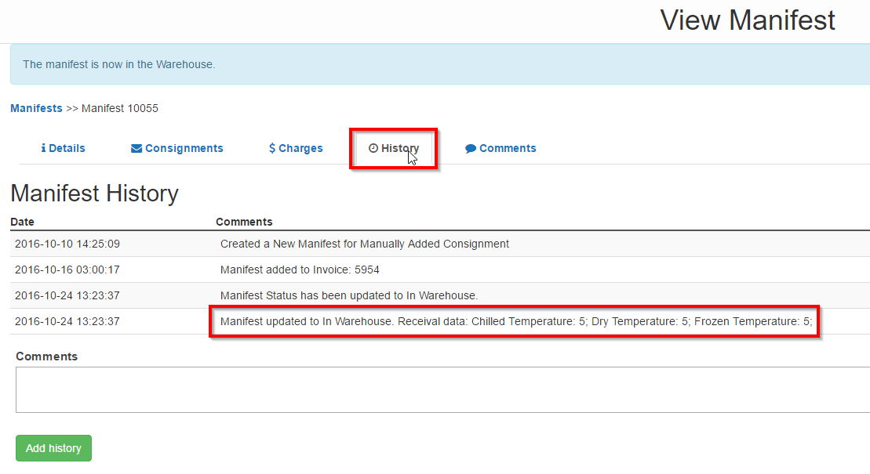Go back via Manifests breadcrumb link
This screenshot has height=474, width=870.
click(x=36, y=108)
